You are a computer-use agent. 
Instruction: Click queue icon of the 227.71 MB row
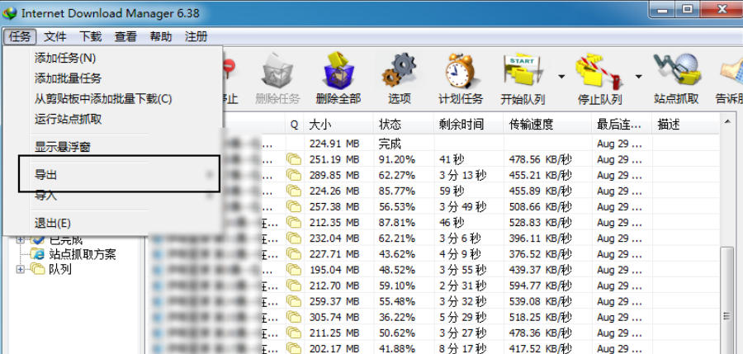[294, 253]
